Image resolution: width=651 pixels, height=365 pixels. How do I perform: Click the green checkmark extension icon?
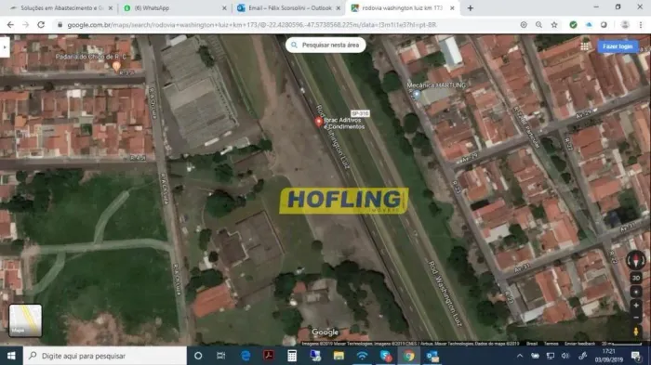[x=573, y=25]
